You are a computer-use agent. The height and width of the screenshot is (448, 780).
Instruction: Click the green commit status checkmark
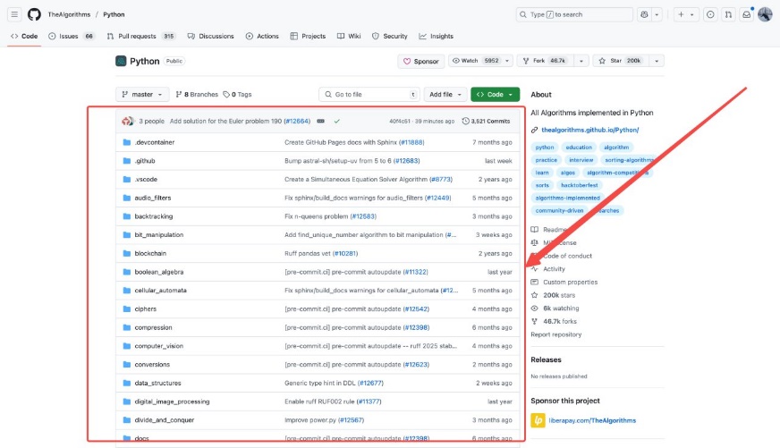(x=337, y=121)
